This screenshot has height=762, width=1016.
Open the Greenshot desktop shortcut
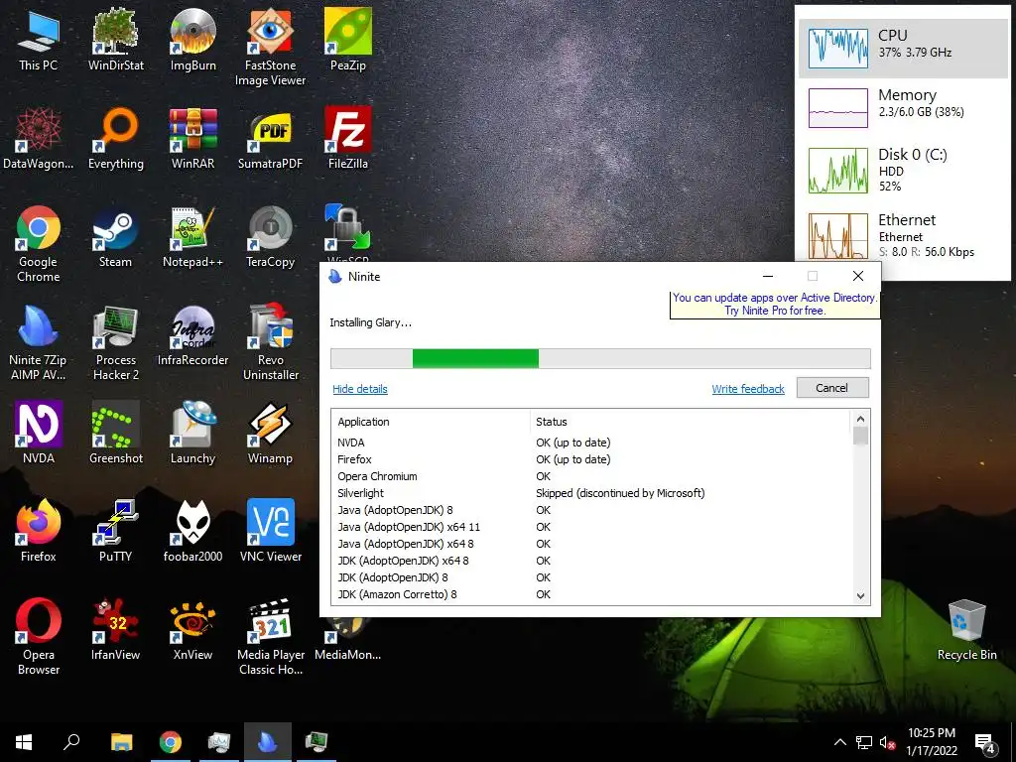pyautogui.click(x=115, y=434)
